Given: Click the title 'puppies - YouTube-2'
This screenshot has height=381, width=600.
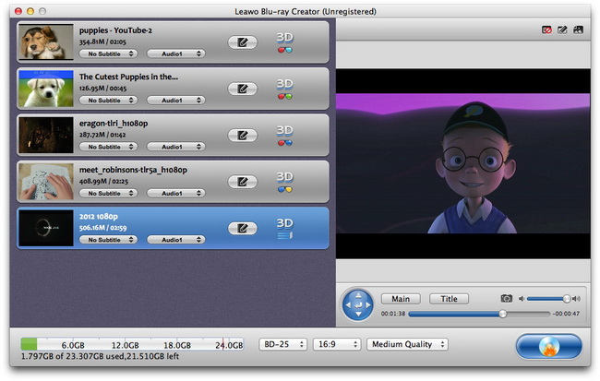Looking at the screenshot, I should pos(115,30).
